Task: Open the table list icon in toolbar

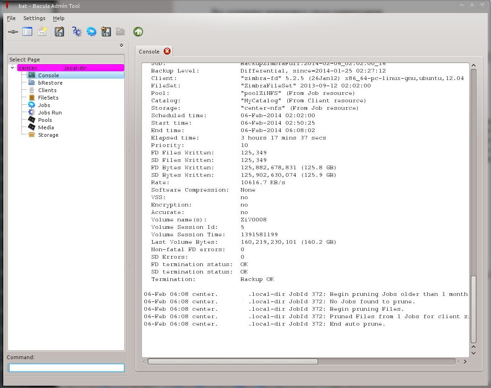Action: 27,32
